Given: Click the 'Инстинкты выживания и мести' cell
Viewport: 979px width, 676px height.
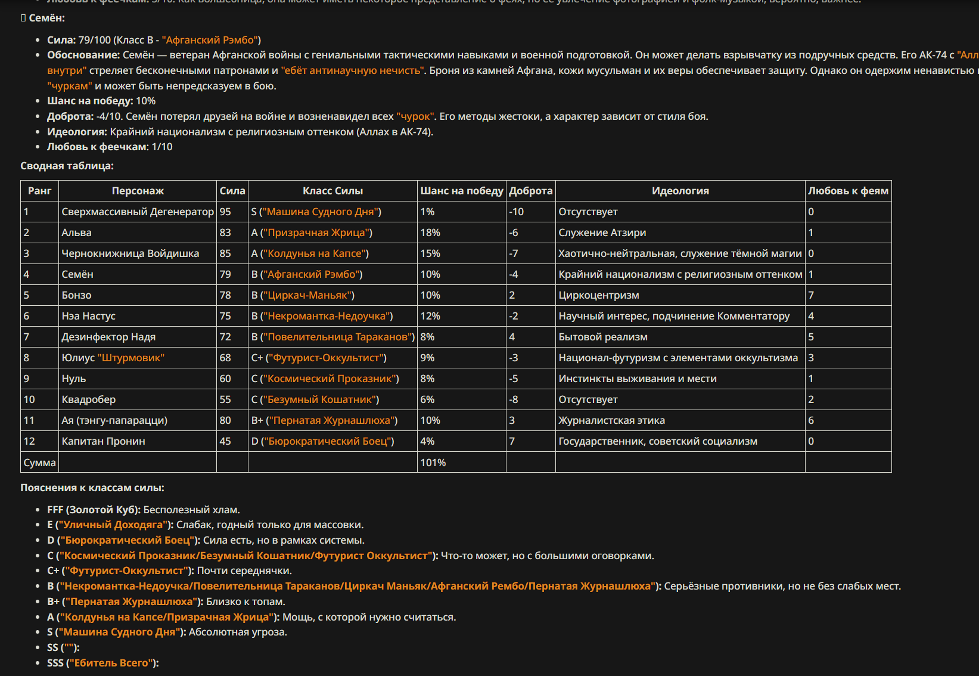Looking at the screenshot, I should (680, 379).
